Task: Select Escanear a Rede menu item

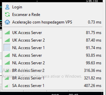Action: pyautogui.click(x=53, y=14)
